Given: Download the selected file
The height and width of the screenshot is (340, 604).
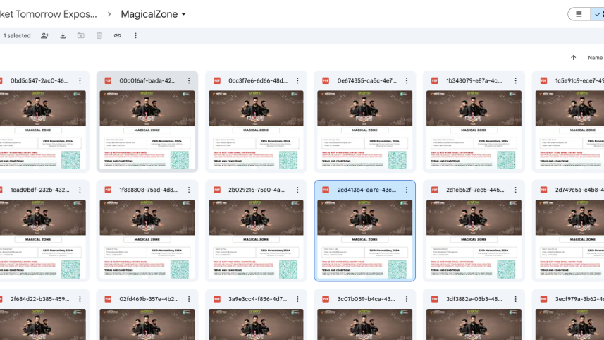Looking at the screenshot, I should pos(63,35).
